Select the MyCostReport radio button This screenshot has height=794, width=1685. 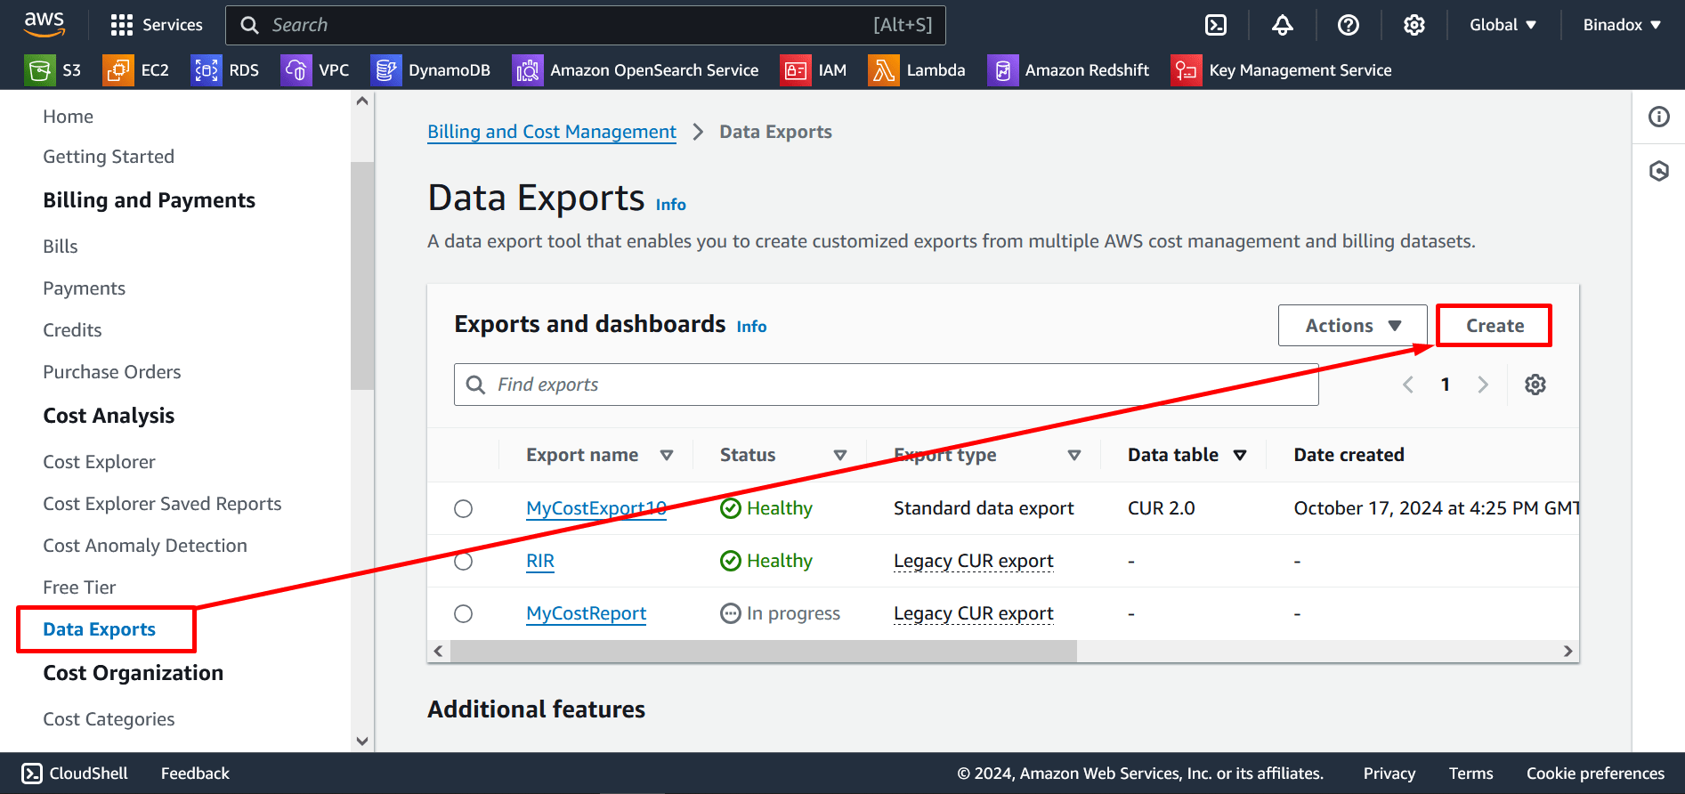click(x=463, y=613)
